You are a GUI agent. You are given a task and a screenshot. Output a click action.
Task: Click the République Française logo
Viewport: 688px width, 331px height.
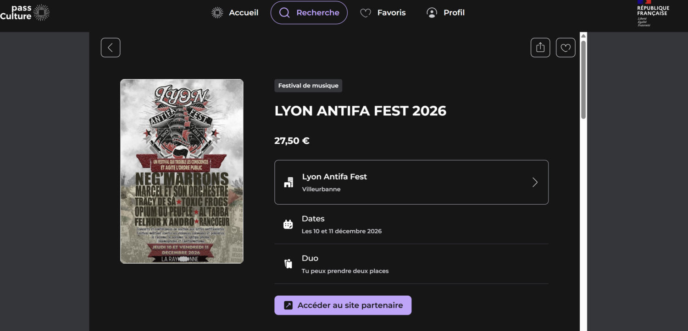[x=653, y=13]
